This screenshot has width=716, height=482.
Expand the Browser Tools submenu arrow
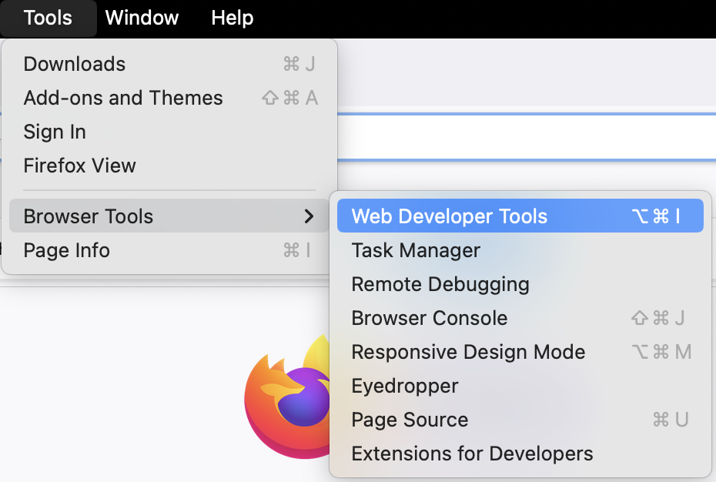309,216
